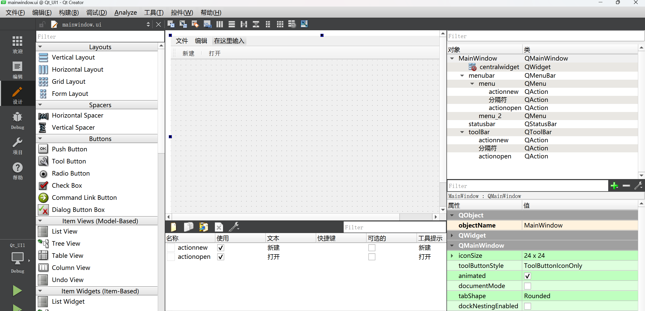Enable 可选的 checkbox for actionnew

[372, 248]
